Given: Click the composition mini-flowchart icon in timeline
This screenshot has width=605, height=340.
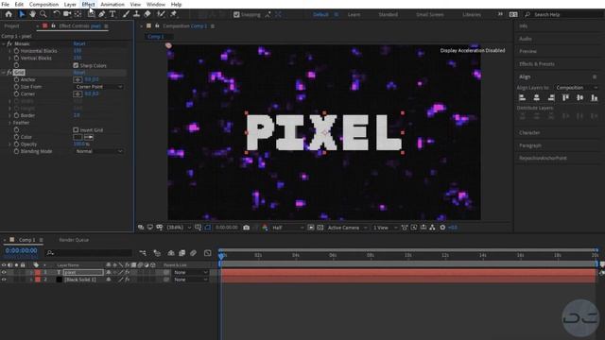Looking at the screenshot, I should (x=143, y=253).
